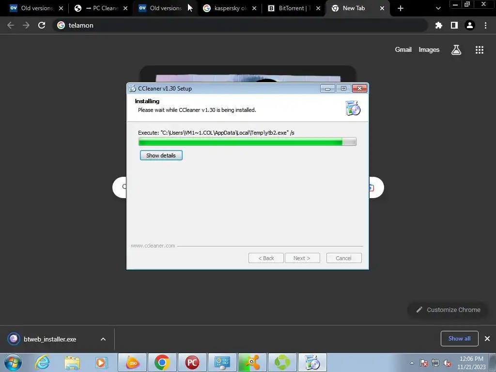Go forward with the browser forward arrow
Viewport: 496px width, 372px height.
coord(26,25)
